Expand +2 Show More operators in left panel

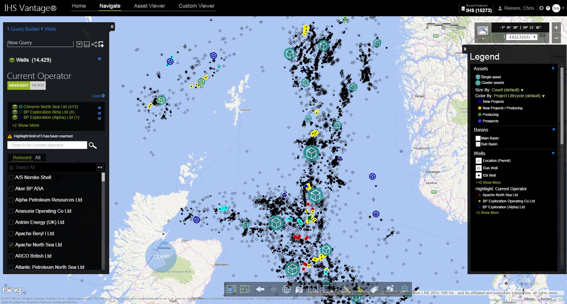[x=25, y=125]
